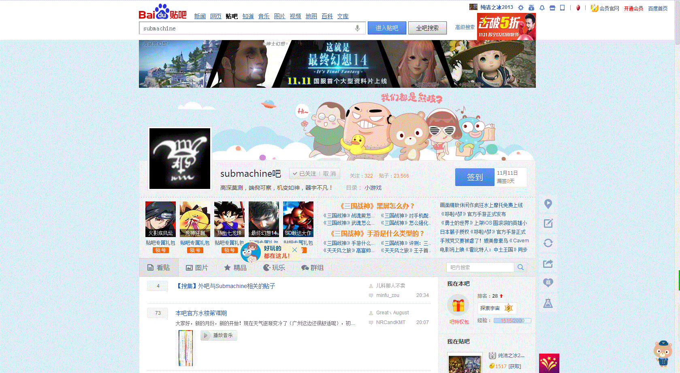The width and height of the screenshot is (680, 373).
Task: Click 开通会员 link in top bar
Action: tap(633, 8)
